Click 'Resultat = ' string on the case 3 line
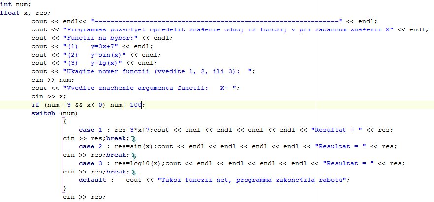This screenshot has width=434, height=202. tap(348, 163)
